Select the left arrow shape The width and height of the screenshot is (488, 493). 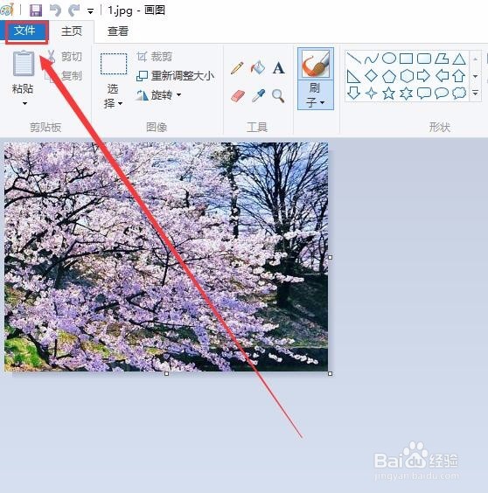point(442,76)
